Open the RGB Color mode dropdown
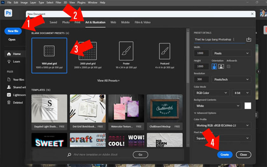267x167 pixels. coord(212,93)
